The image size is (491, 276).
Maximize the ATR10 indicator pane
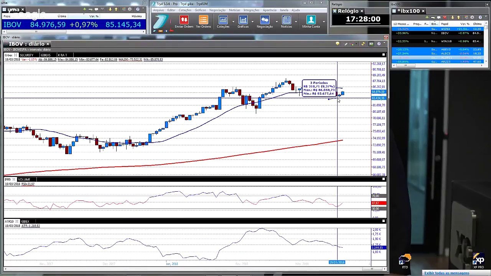coord(383,221)
